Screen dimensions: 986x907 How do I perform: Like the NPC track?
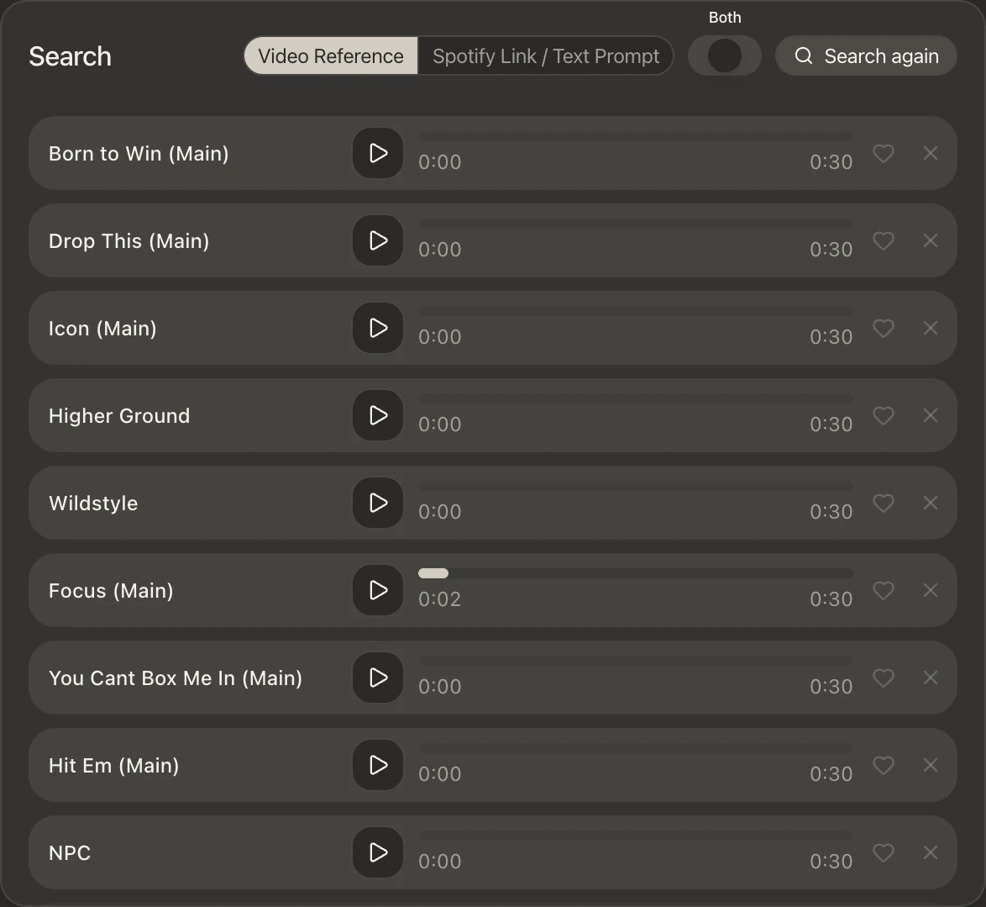pyautogui.click(x=884, y=853)
